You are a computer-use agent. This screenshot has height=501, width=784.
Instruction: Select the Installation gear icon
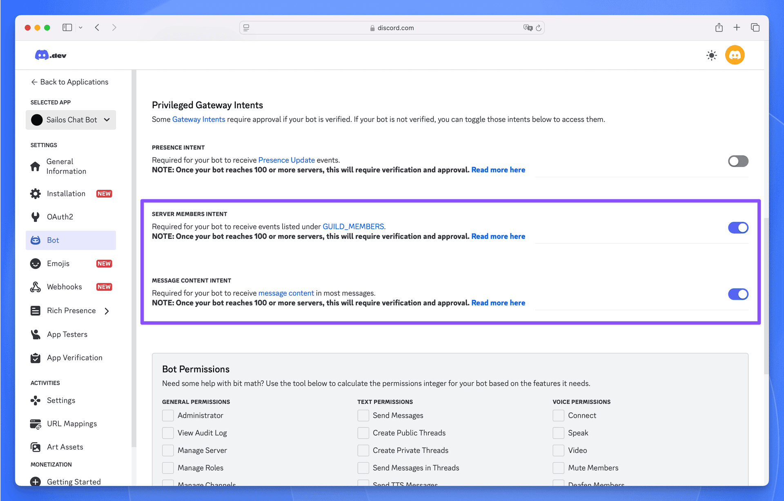(x=36, y=193)
